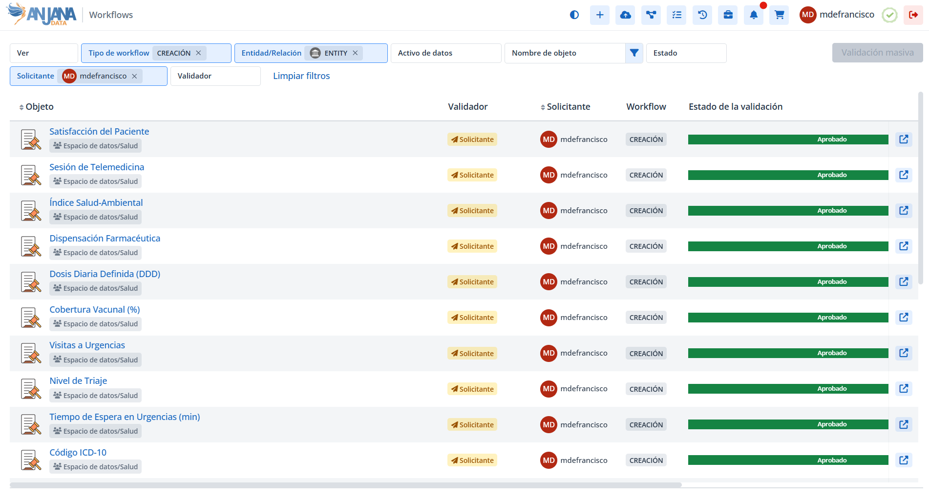
Task: Click the briefcase icon in top bar
Action: click(x=728, y=15)
